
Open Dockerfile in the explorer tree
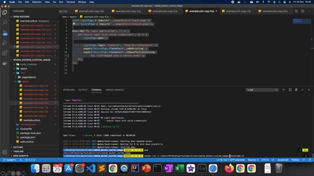pos(26,129)
